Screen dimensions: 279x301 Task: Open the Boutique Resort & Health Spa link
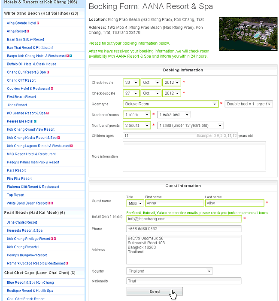[30, 291]
